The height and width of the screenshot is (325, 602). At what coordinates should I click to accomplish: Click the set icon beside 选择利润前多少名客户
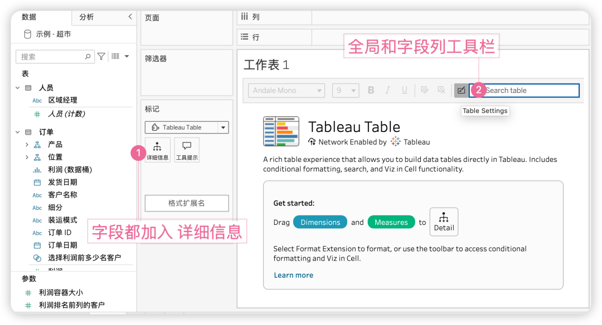[x=37, y=258]
